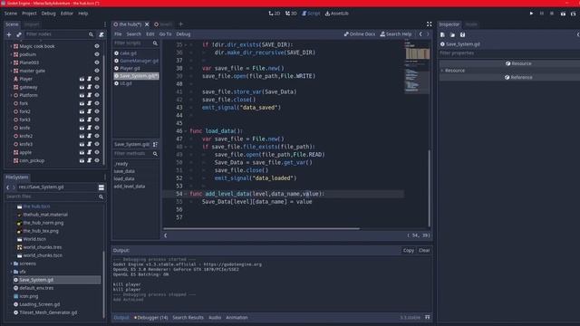Expand the screens folder

[11, 264]
